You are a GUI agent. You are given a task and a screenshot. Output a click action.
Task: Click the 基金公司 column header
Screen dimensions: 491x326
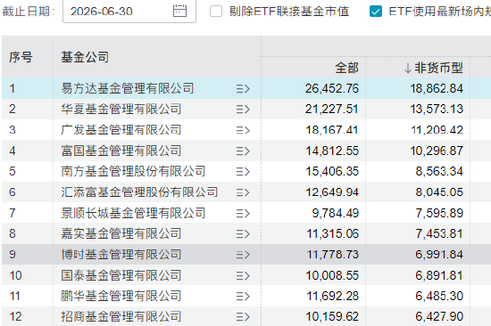(85, 57)
